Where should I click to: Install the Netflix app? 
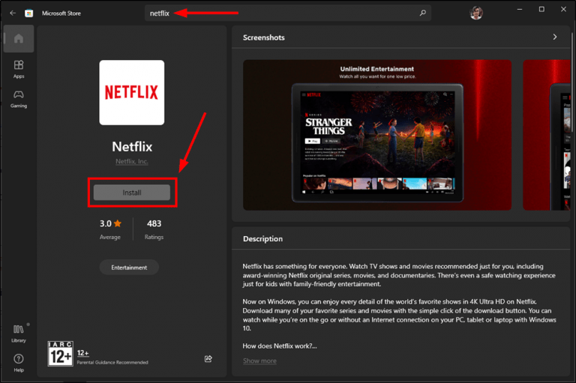pos(132,193)
